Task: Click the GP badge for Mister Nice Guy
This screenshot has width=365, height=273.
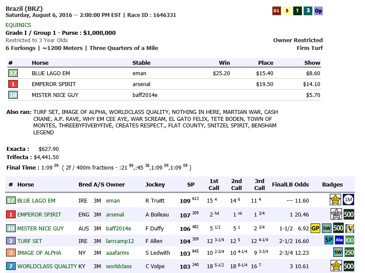Action: tap(315, 228)
